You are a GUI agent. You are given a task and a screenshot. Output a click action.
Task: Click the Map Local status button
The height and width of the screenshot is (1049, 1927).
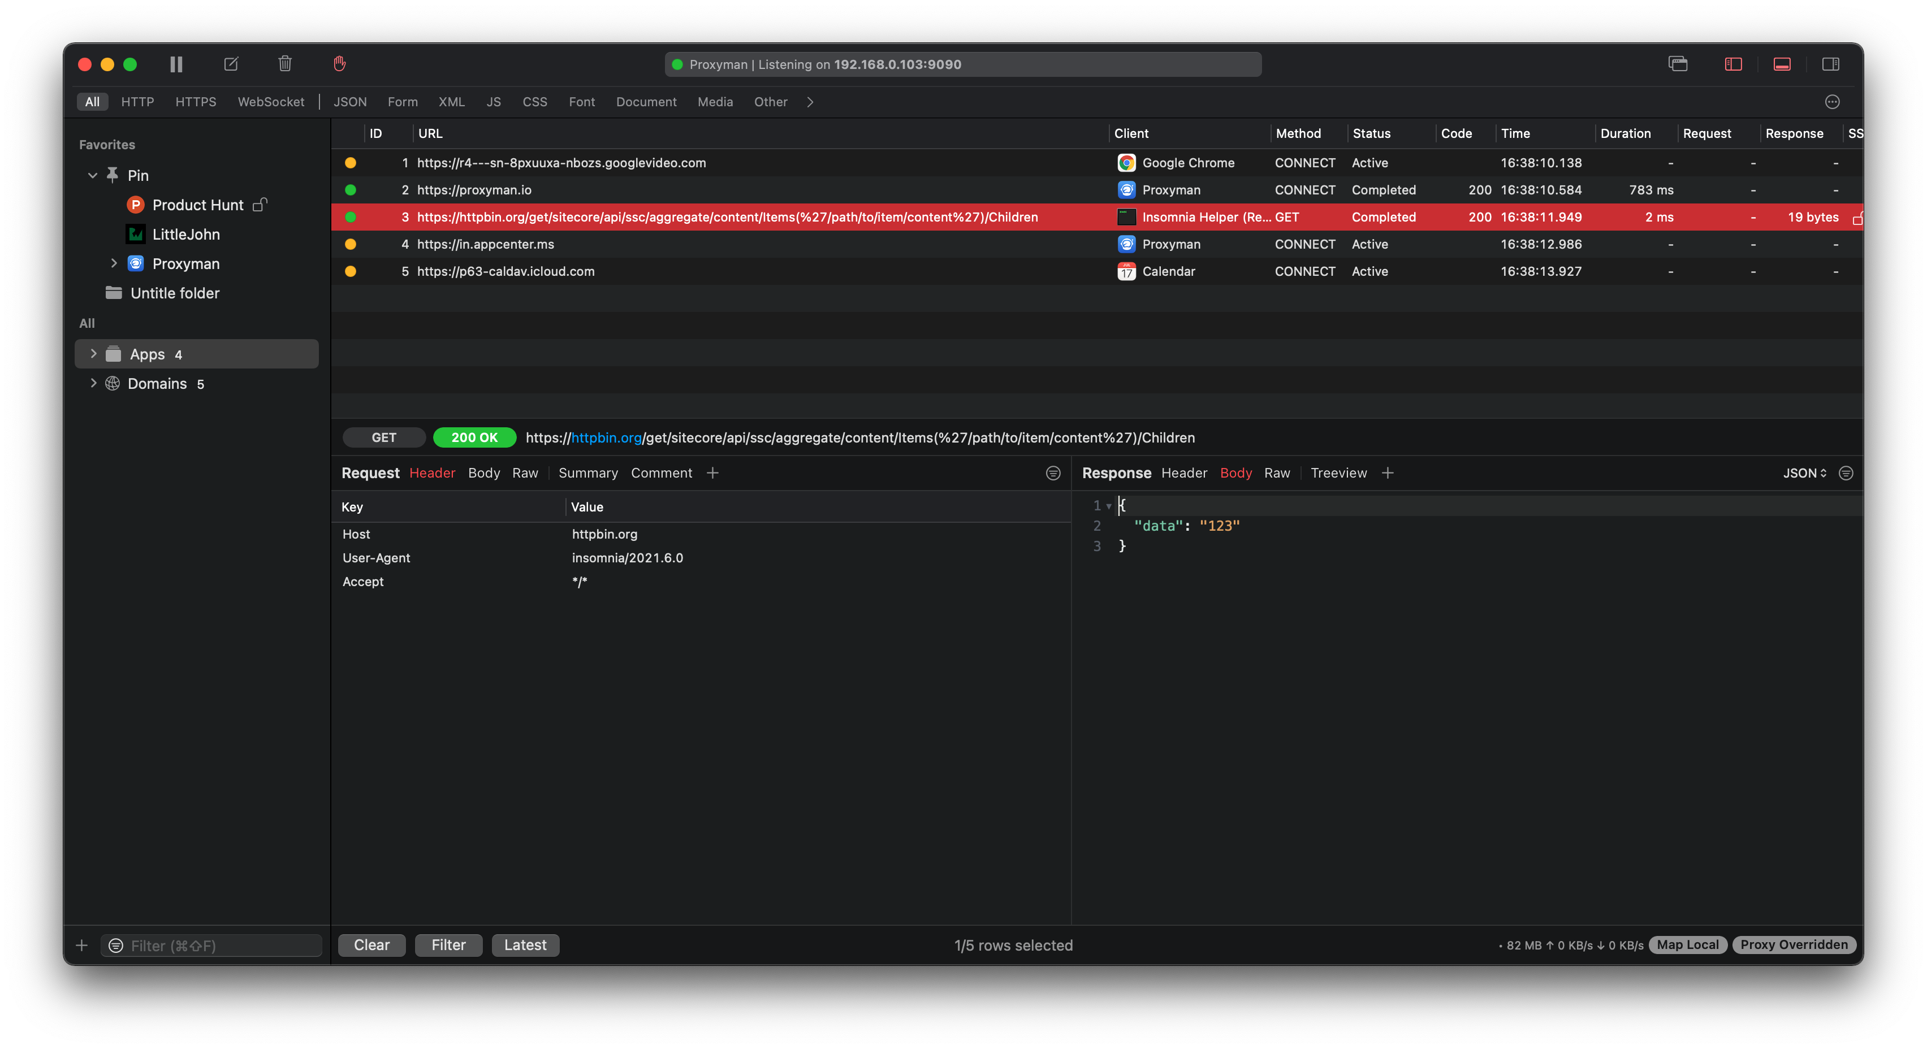point(1688,945)
